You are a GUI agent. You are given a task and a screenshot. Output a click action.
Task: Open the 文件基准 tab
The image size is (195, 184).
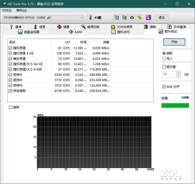pyautogui.click(x=176, y=27)
